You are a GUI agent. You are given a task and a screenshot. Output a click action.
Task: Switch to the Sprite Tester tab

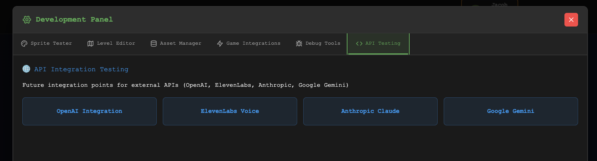point(51,44)
